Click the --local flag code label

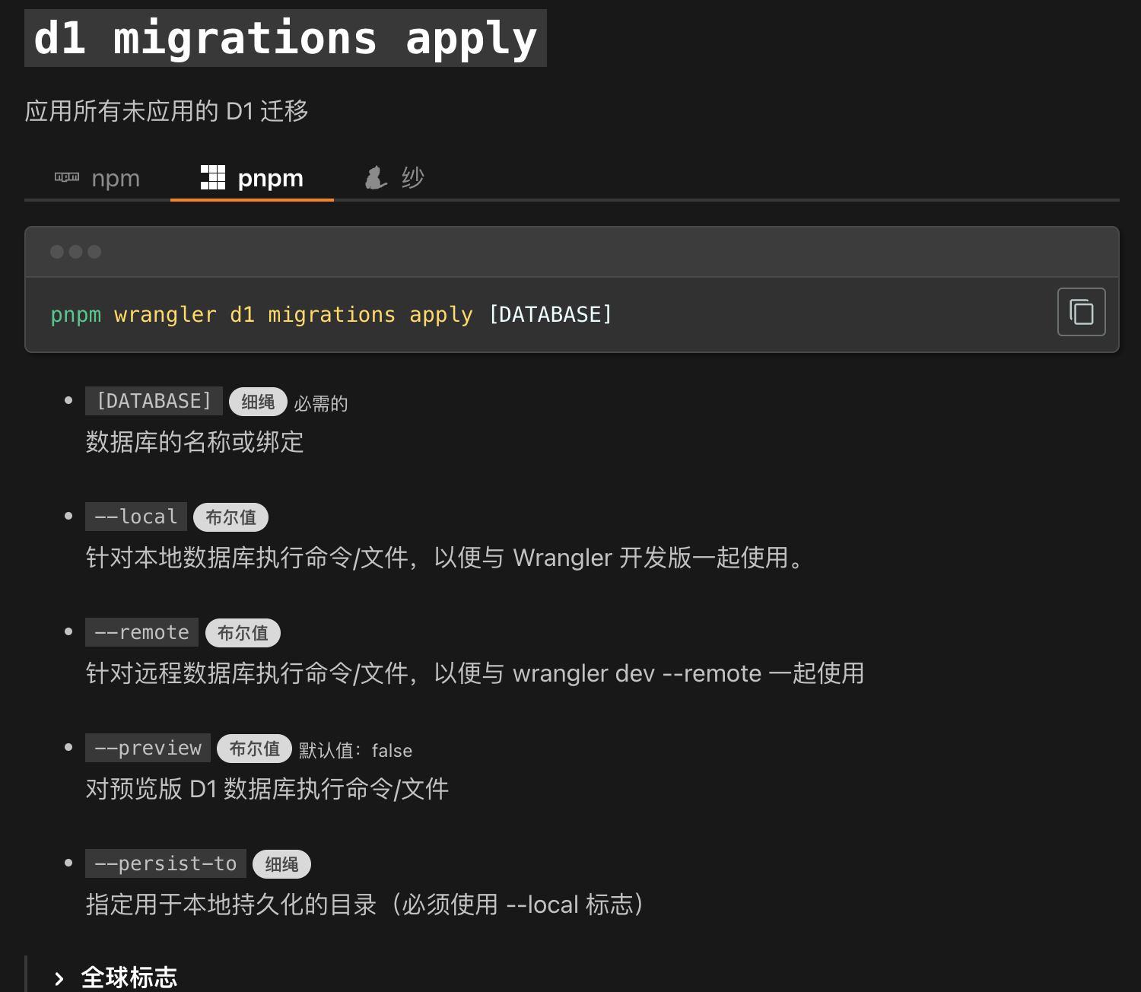point(136,517)
